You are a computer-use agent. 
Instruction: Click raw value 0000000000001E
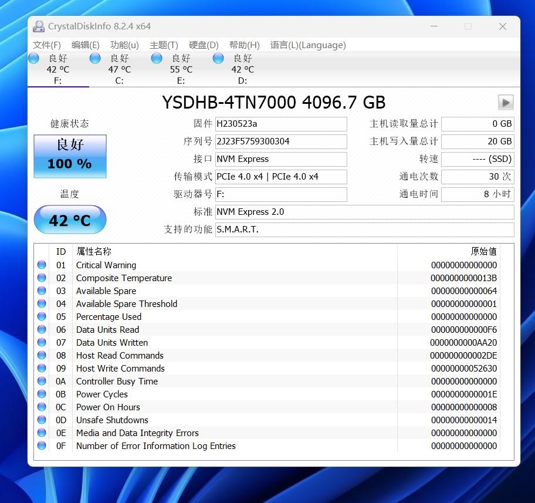point(463,394)
